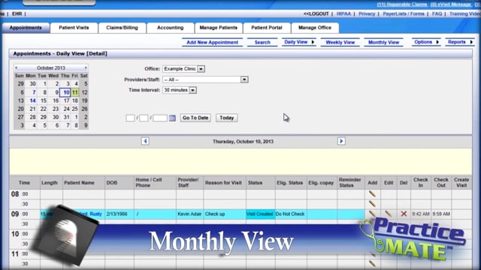481x270 pixels.
Task: Open the Providers/Staff dropdown
Action: tap(205, 79)
